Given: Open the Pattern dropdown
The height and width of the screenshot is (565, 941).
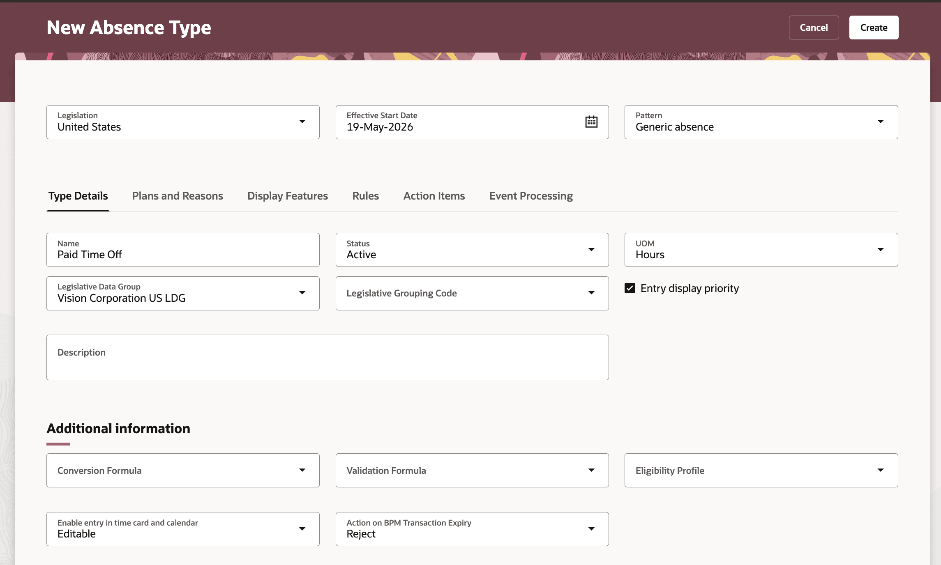Looking at the screenshot, I should pyautogui.click(x=880, y=122).
